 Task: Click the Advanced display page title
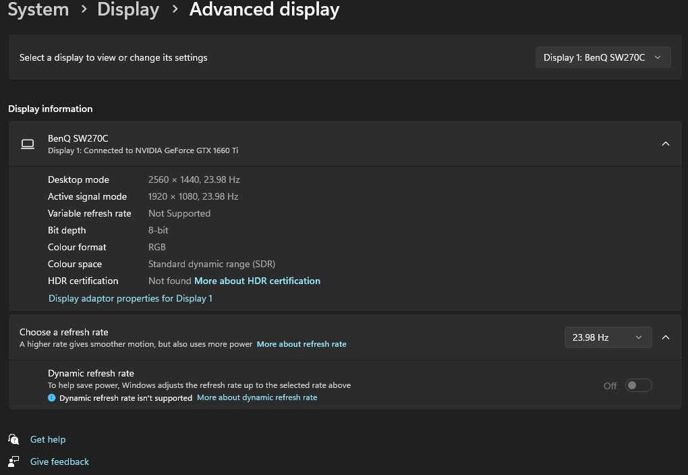(264, 9)
